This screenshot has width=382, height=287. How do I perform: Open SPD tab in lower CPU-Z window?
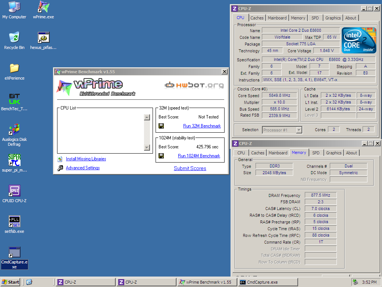[x=316, y=153]
